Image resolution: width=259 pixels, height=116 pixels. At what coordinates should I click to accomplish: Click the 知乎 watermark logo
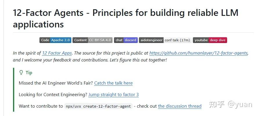pyautogui.click(x=215, y=104)
